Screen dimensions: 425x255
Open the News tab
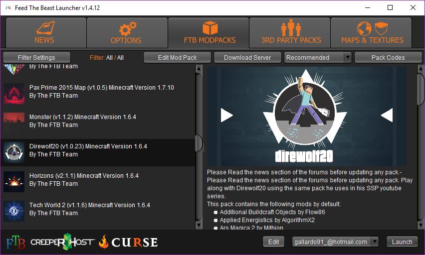click(46, 32)
